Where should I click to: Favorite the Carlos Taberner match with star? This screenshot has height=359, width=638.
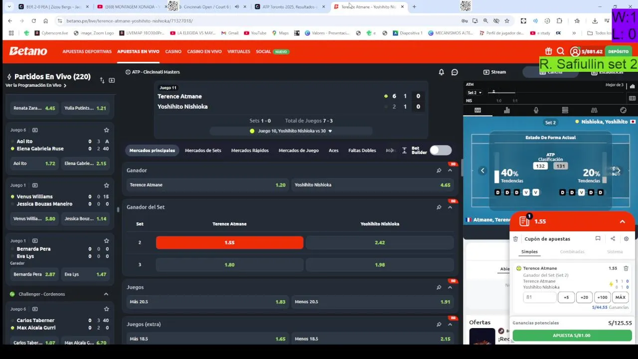[x=106, y=309]
